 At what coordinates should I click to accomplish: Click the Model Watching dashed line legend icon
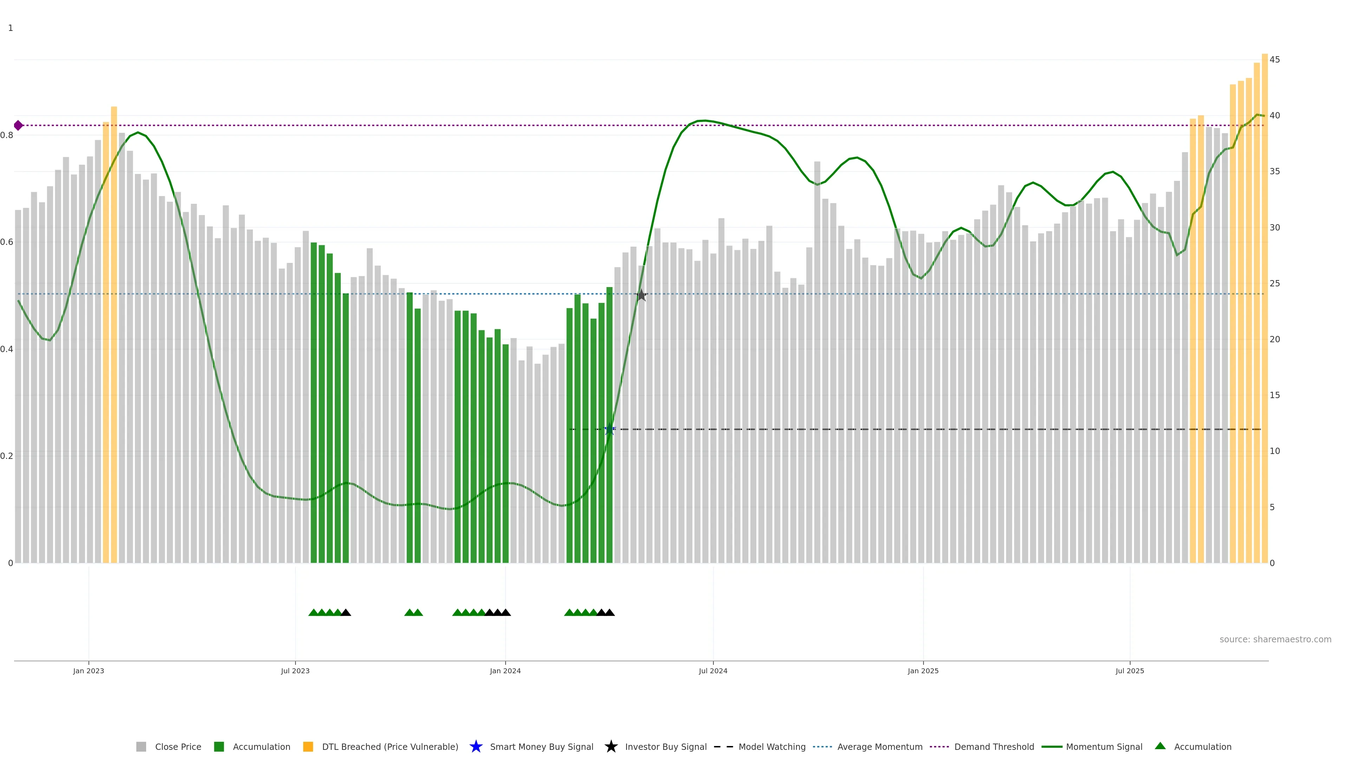[x=723, y=746]
